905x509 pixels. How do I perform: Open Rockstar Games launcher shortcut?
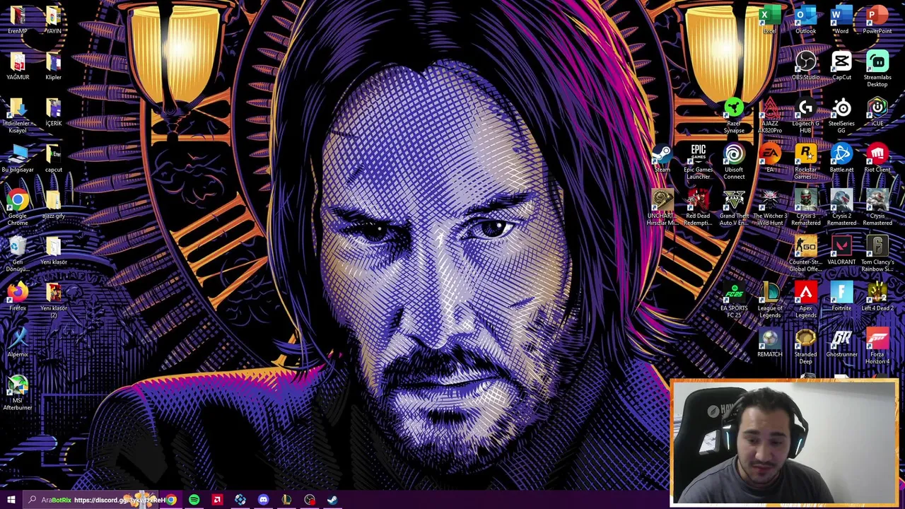(x=805, y=162)
